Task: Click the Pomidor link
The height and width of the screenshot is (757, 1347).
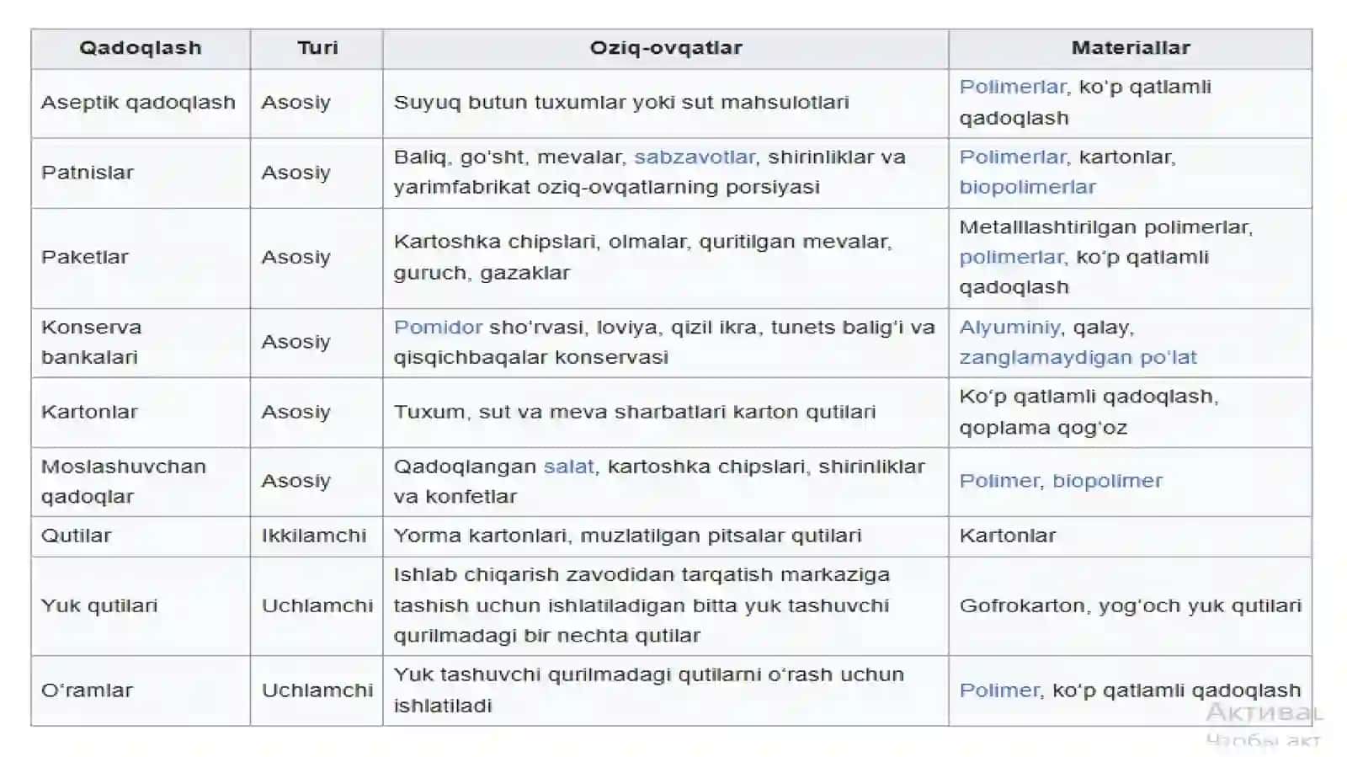Action: (438, 327)
